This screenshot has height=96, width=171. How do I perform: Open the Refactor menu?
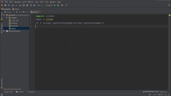point(31,2)
